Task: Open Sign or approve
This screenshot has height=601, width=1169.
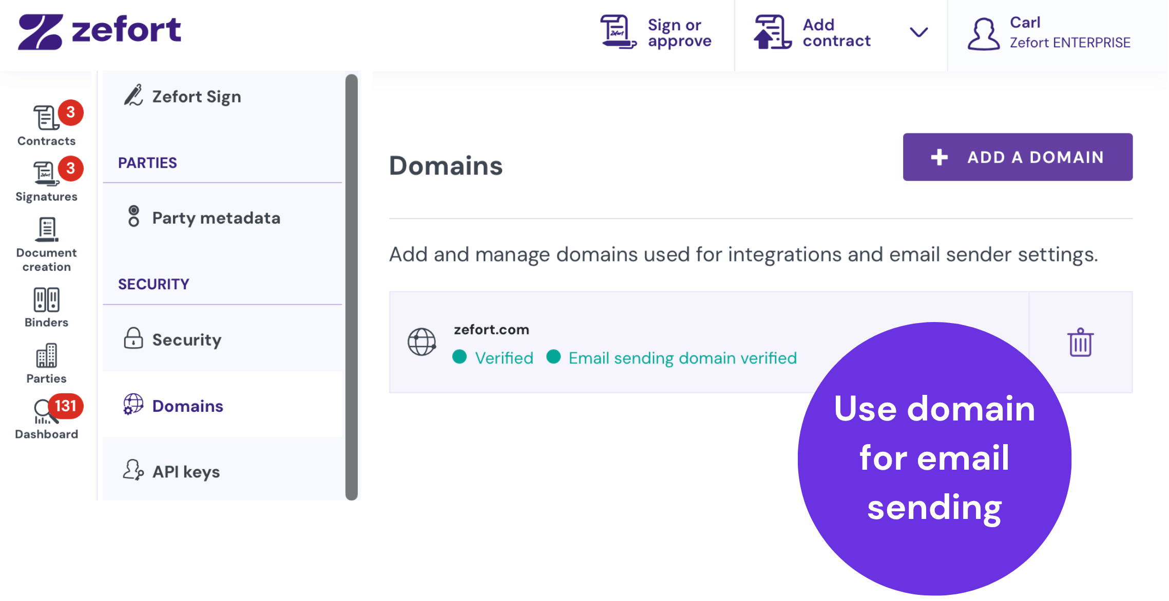Action: (656, 32)
